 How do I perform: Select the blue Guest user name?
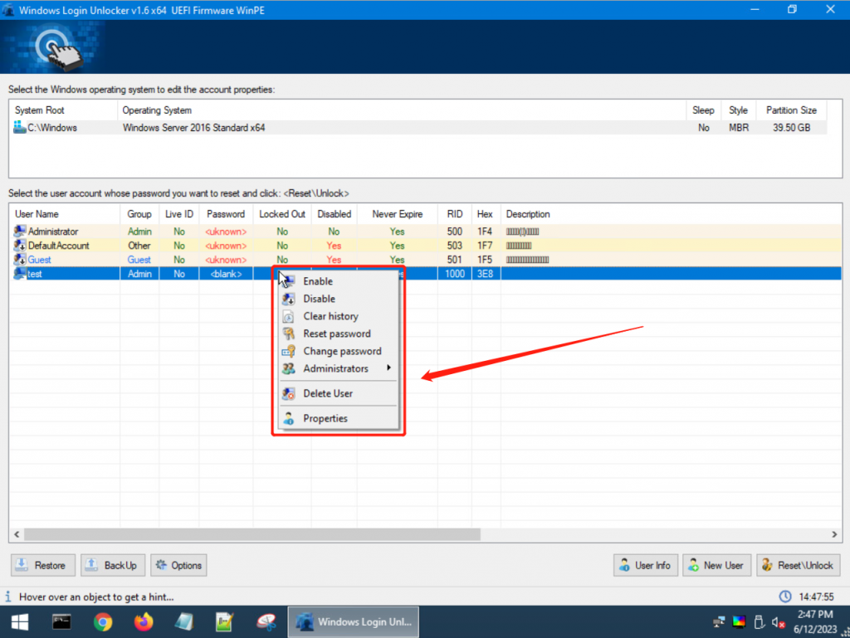pos(40,260)
